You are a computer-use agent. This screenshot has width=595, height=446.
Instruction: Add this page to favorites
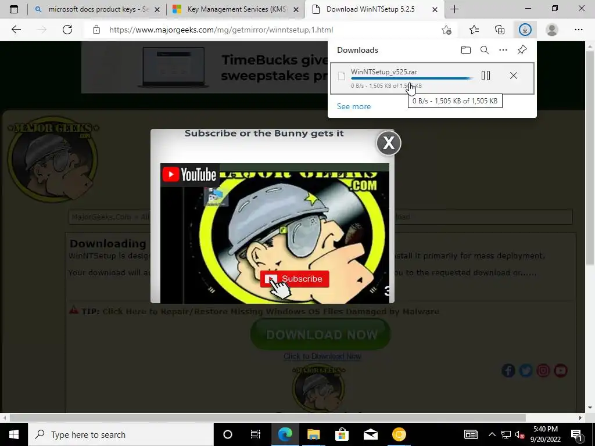[447, 30]
